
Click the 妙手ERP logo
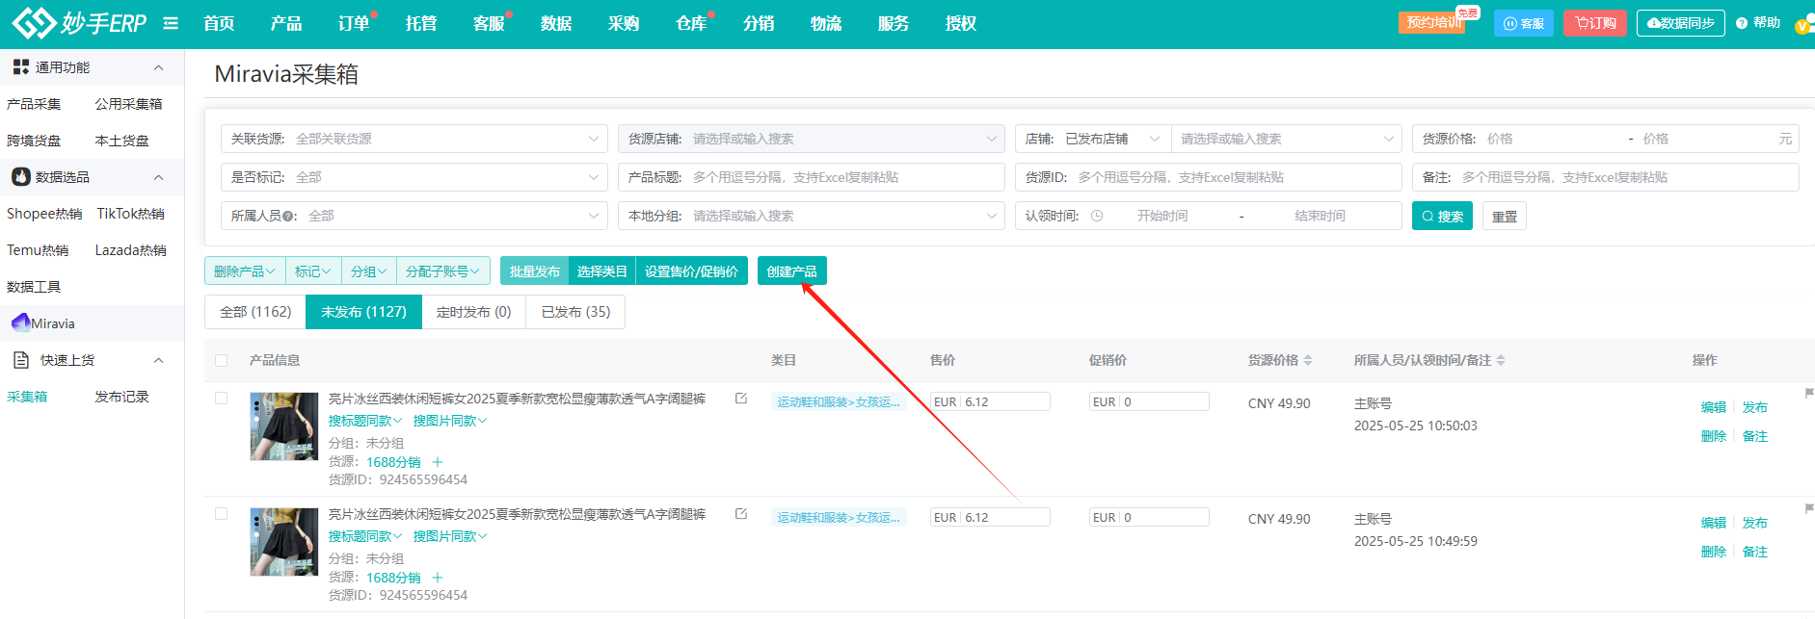click(79, 22)
